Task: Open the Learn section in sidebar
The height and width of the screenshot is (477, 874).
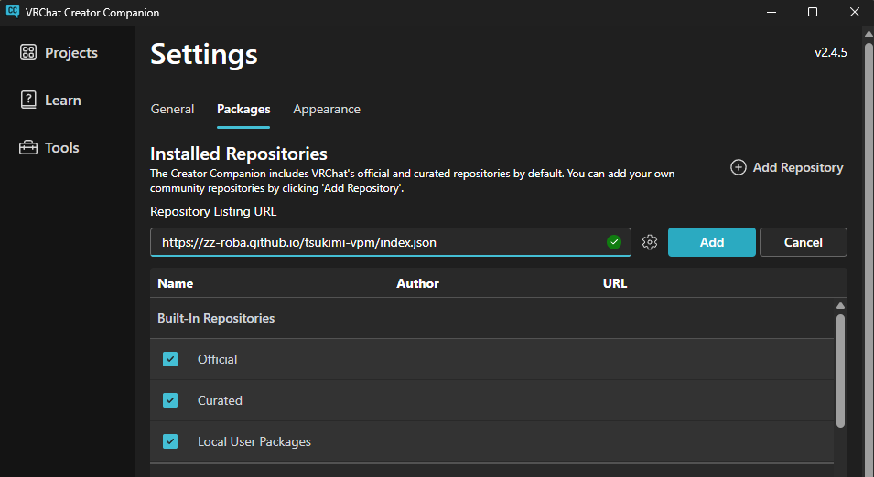Action: pos(50,101)
